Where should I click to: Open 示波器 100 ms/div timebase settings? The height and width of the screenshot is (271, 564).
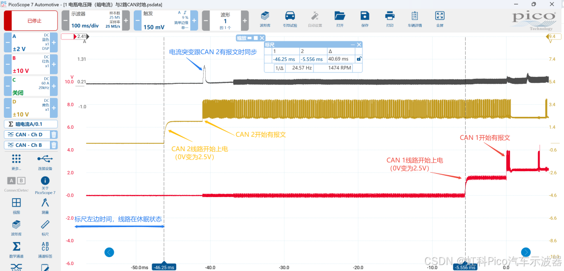(x=96, y=20)
